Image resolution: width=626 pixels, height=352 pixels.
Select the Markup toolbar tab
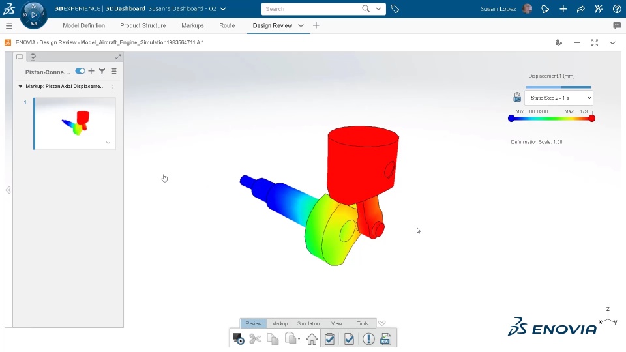pos(280,323)
